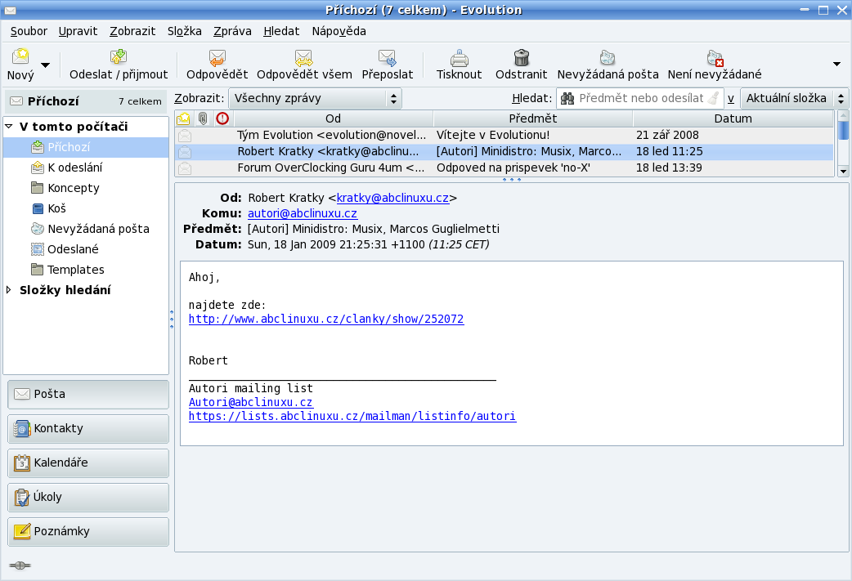This screenshot has height=581, width=852.
Task: Print message using Tisknout icon
Action: (x=460, y=57)
